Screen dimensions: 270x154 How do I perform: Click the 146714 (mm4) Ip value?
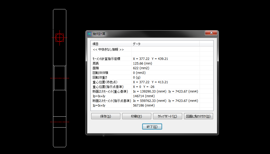tap(144, 96)
